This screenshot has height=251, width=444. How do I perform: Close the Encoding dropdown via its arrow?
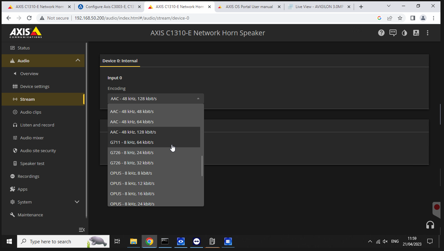198,99
